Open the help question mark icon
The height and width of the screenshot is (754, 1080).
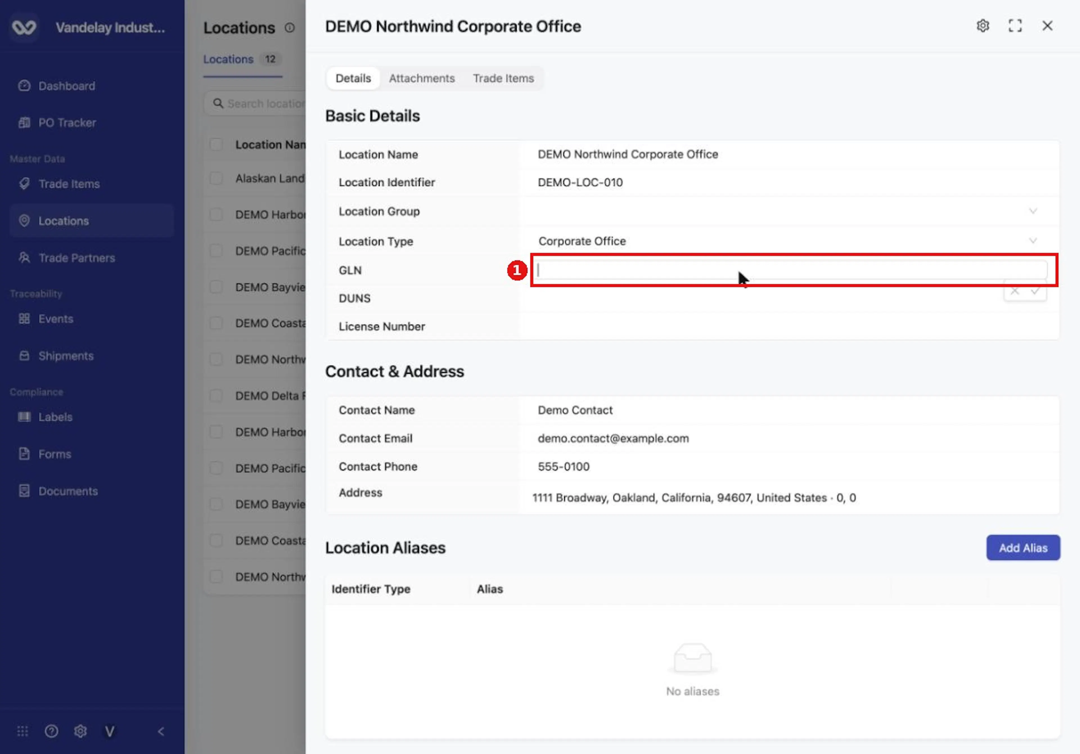[x=51, y=732]
